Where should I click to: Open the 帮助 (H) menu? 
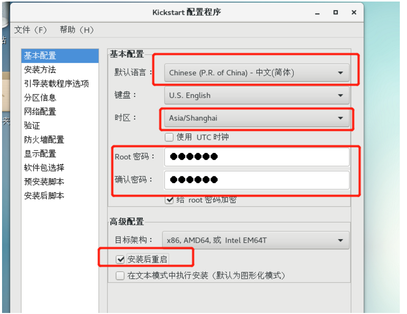tap(76, 30)
